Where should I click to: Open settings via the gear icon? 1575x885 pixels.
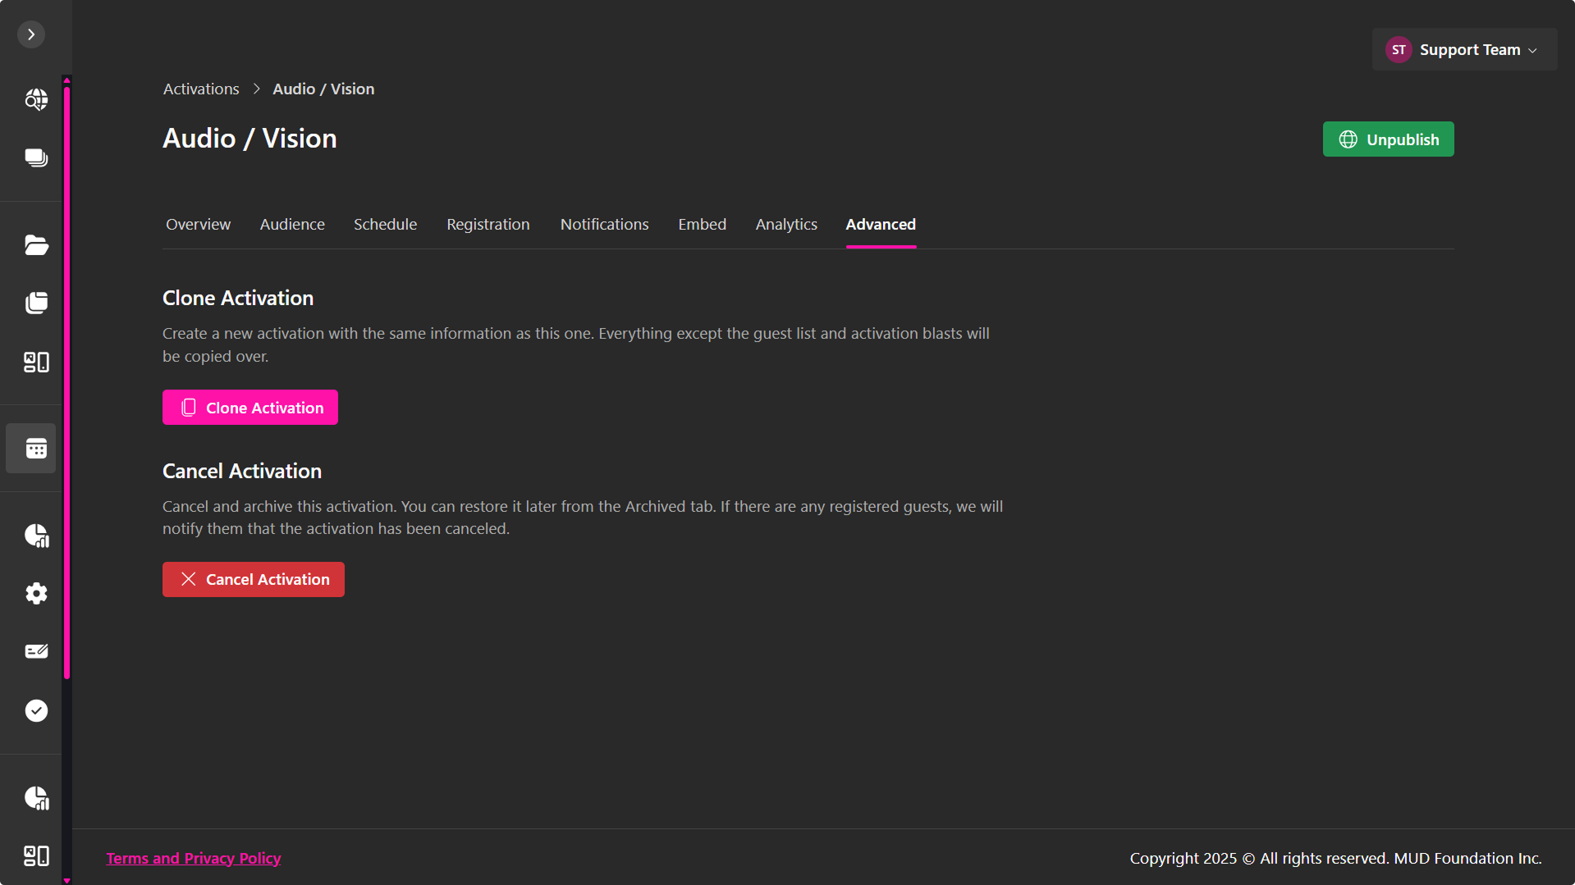click(36, 593)
